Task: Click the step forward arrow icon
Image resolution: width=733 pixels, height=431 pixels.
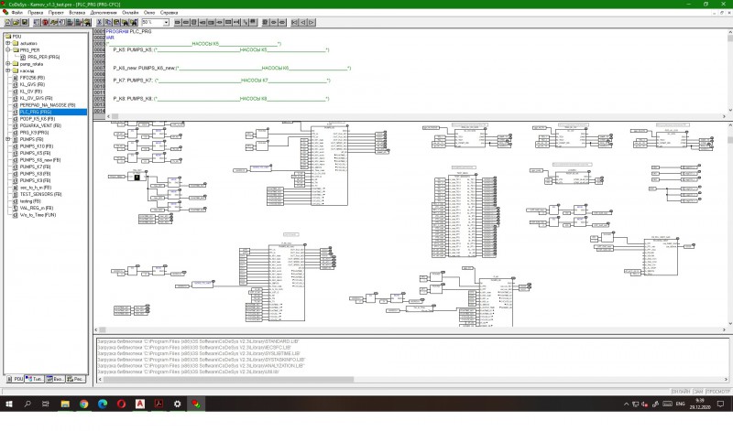Action: coord(312,22)
